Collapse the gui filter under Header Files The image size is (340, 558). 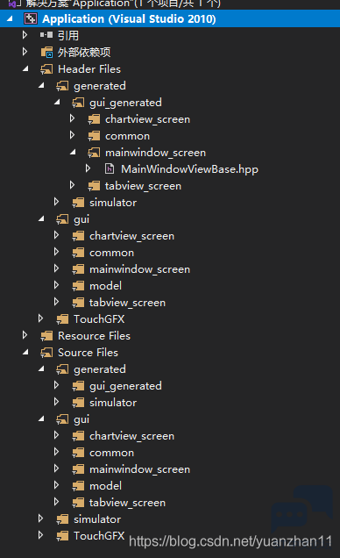coord(41,218)
